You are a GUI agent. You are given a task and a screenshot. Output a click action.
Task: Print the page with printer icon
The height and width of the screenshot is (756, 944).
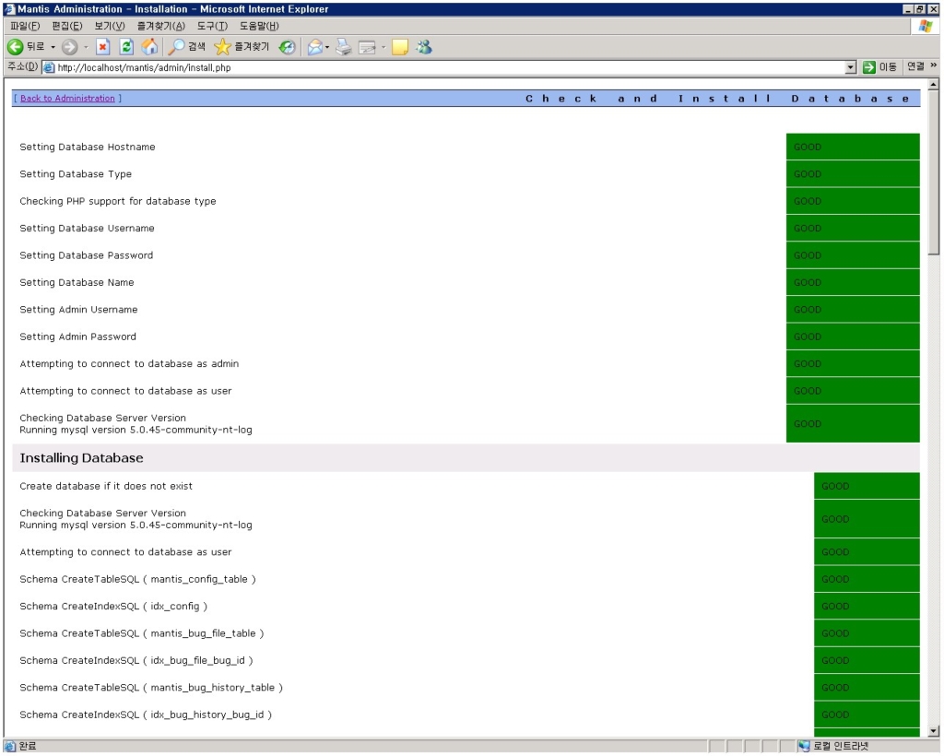coord(343,47)
